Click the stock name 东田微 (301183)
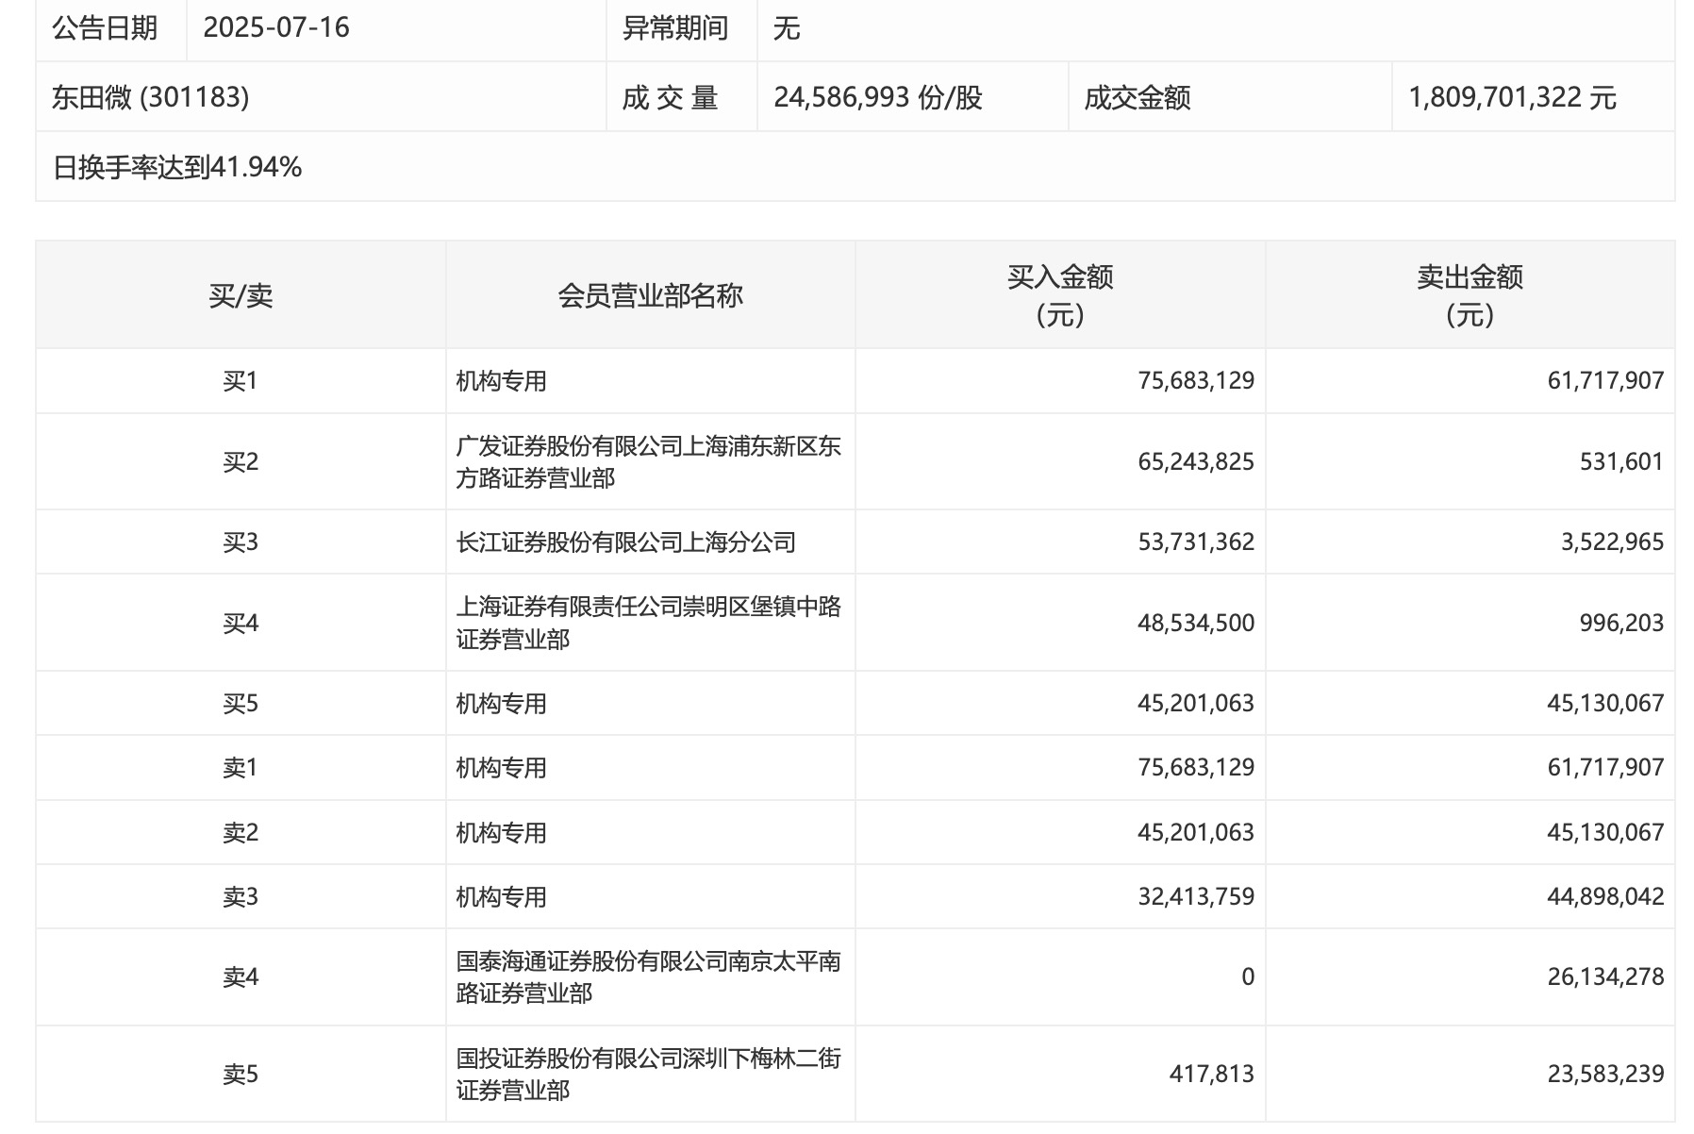The image size is (1694, 1134). click(x=151, y=97)
